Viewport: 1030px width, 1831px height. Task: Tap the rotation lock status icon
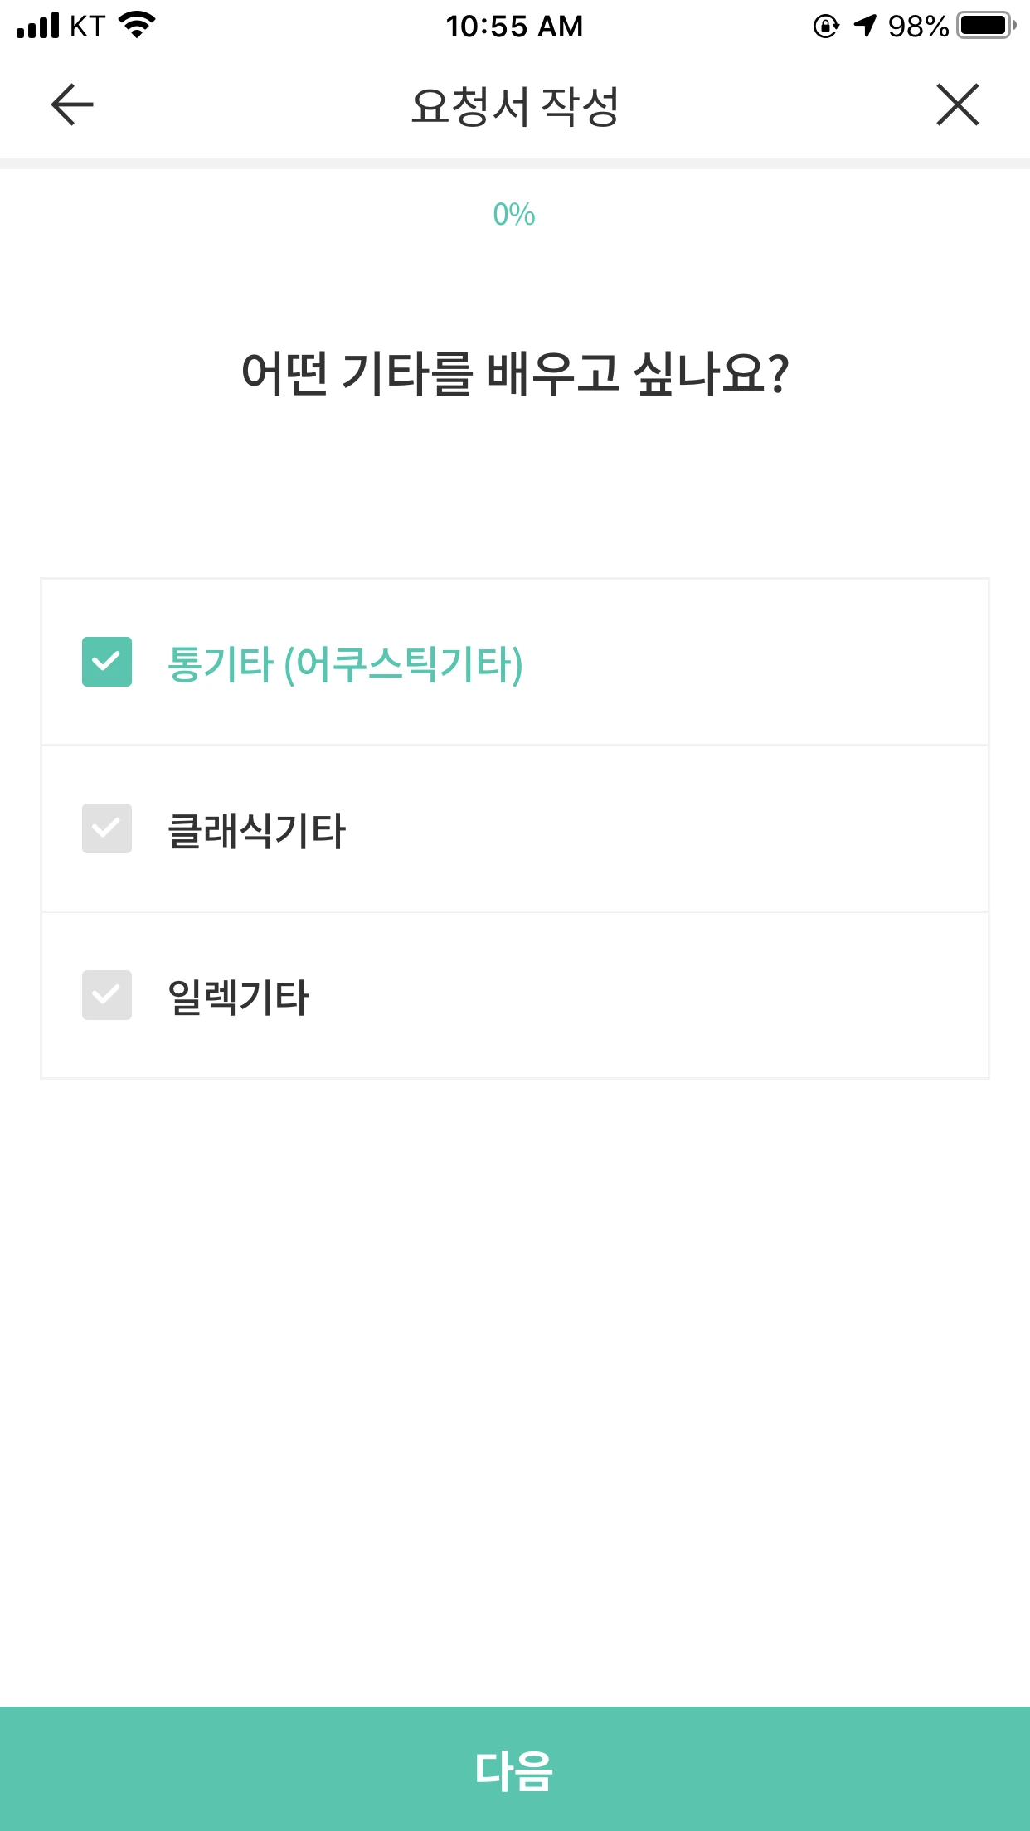[826, 26]
